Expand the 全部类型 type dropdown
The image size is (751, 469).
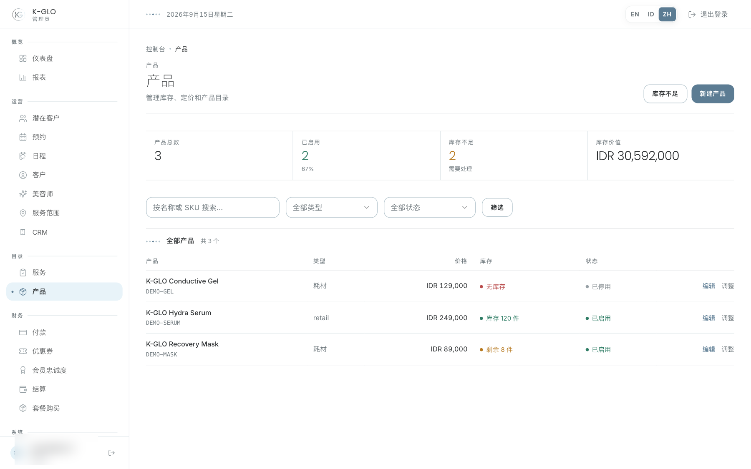[332, 208]
